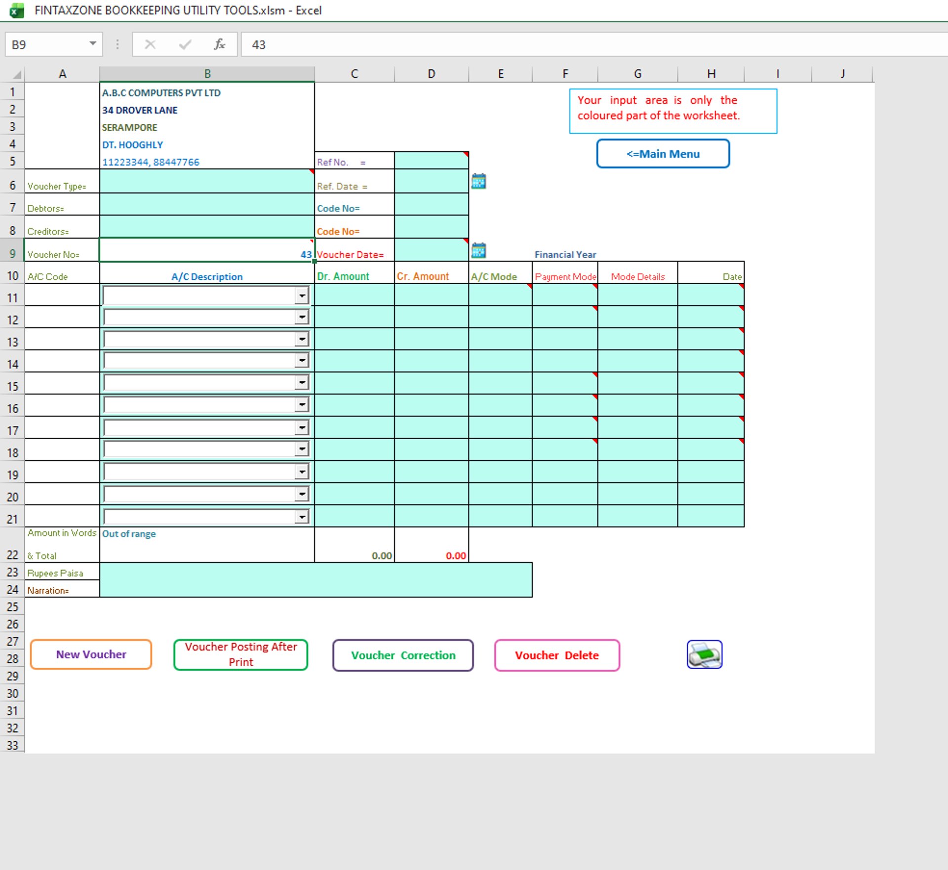The height and width of the screenshot is (870, 948).
Task: Open A/C Description dropdown in row 21
Action: tap(302, 517)
